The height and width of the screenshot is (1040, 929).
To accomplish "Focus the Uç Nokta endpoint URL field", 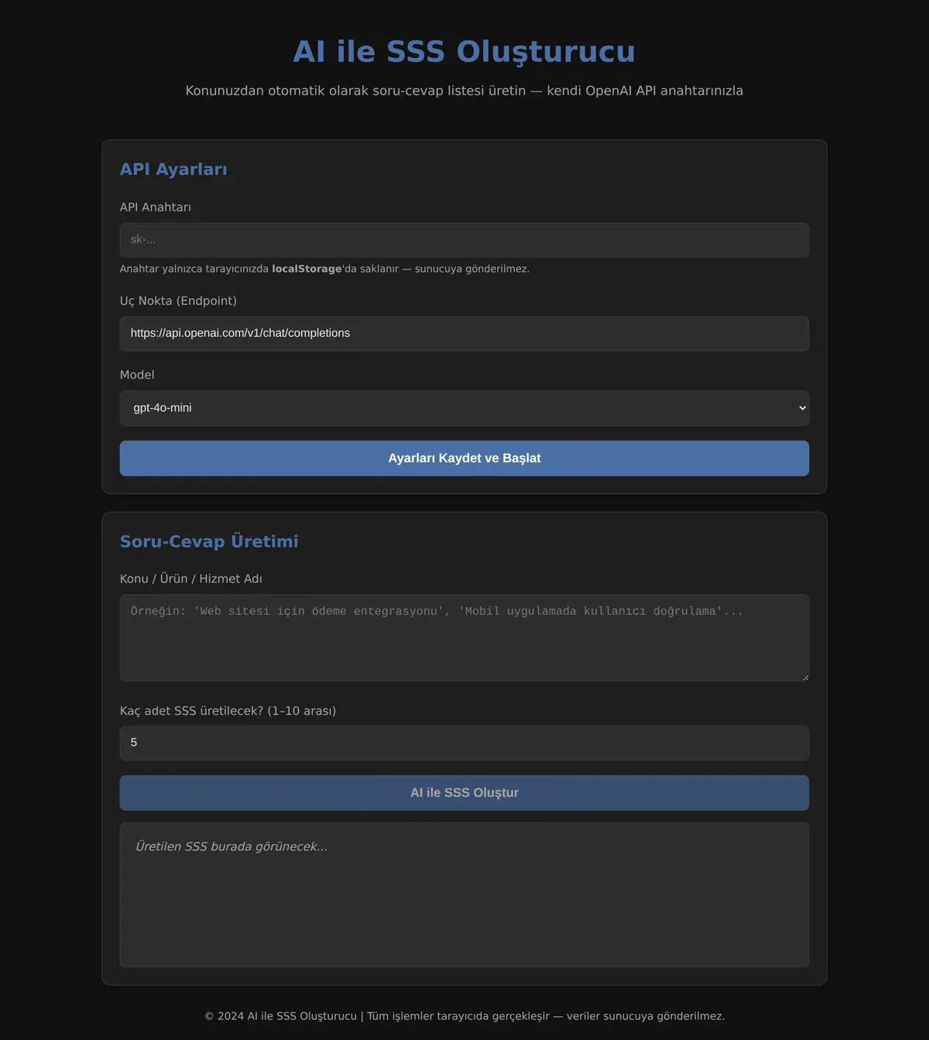I will (464, 334).
